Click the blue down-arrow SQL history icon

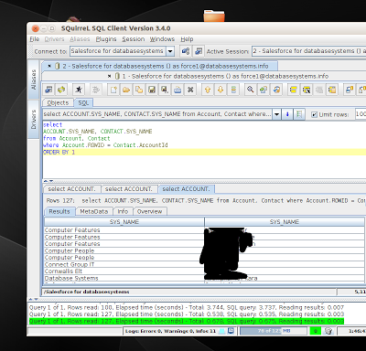coord(287,114)
